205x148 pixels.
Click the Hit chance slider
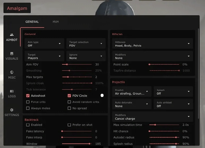click(x=164, y=131)
